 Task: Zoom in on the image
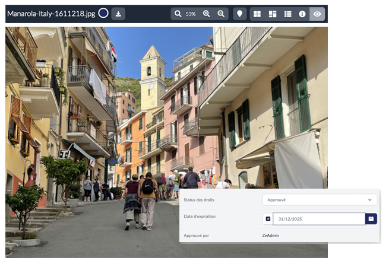pyautogui.click(x=207, y=14)
